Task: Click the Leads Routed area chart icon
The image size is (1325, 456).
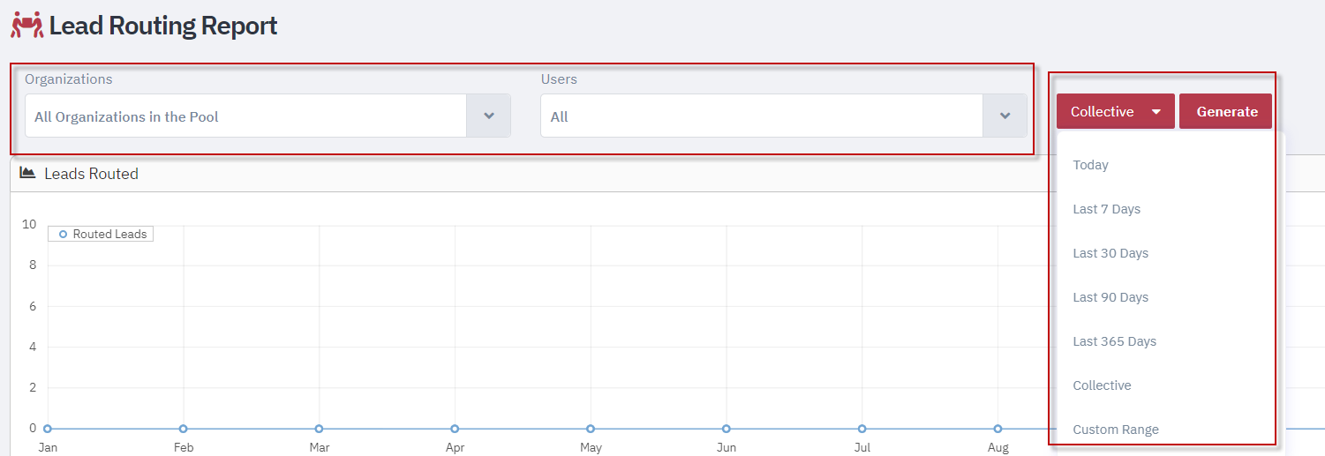Action: (27, 173)
